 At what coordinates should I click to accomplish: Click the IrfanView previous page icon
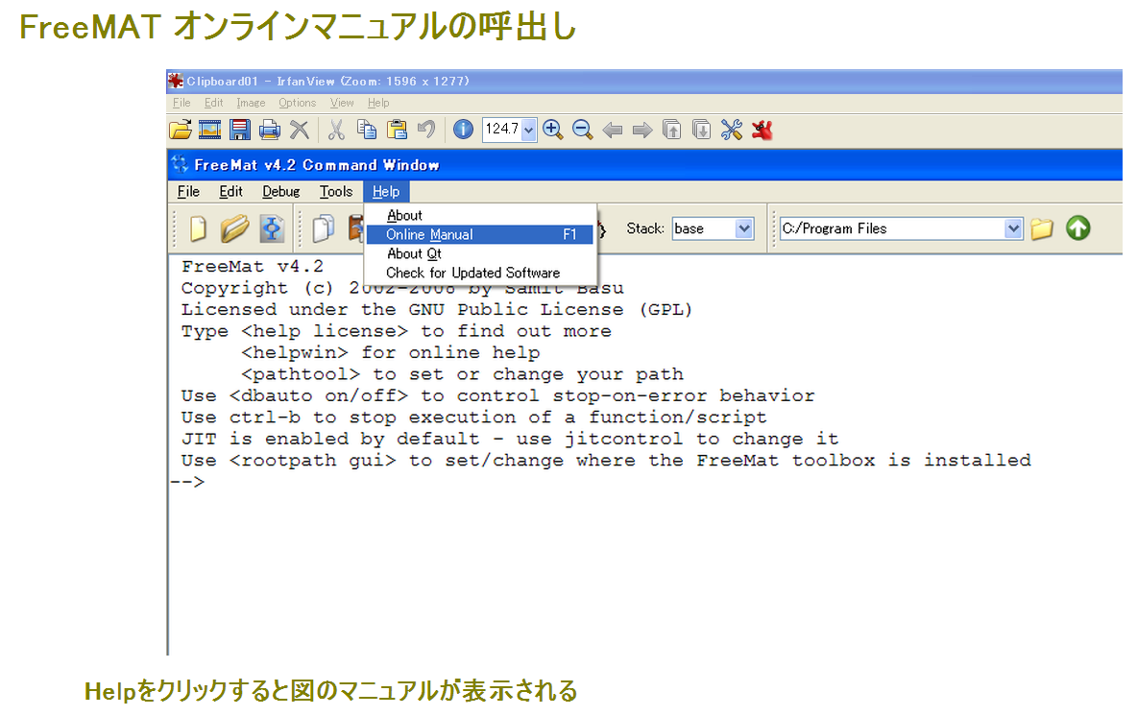point(672,130)
